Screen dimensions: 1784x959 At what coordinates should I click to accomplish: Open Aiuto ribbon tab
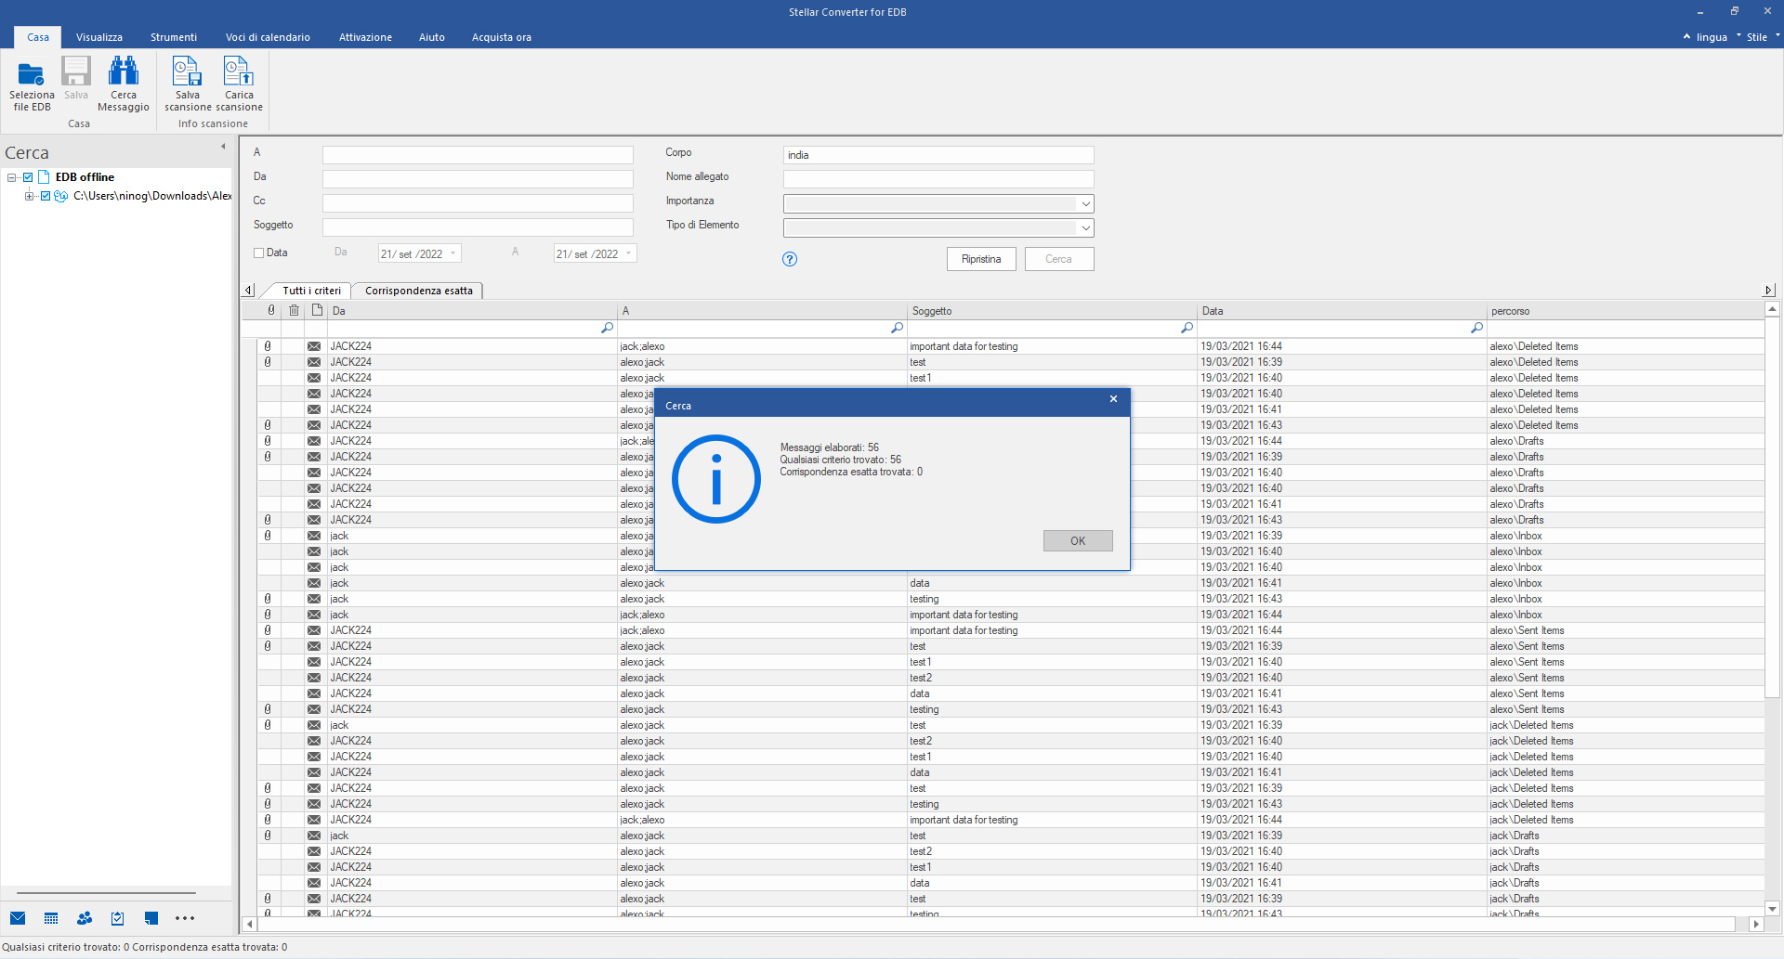pos(432,37)
